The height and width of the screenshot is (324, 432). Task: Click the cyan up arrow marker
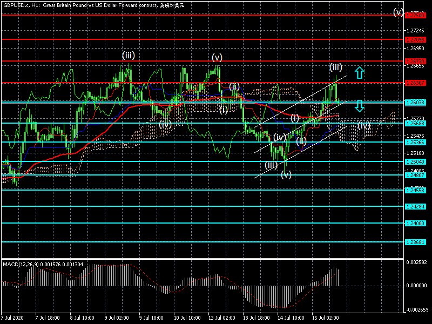click(359, 72)
